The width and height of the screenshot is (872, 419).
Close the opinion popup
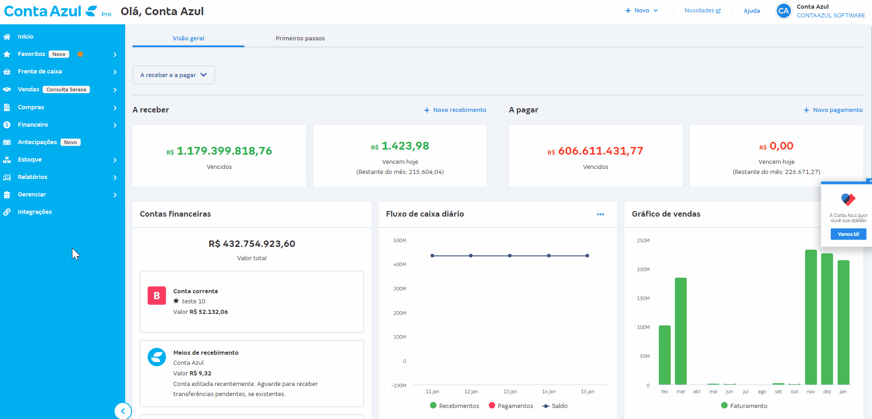pyautogui.click(x=870, y=181)
